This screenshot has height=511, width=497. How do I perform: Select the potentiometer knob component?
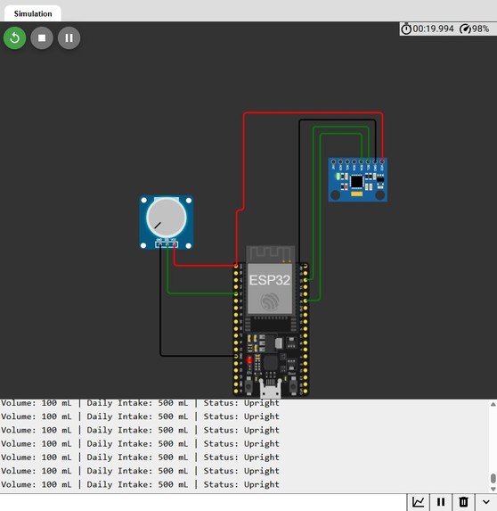[x=167, y=218]
